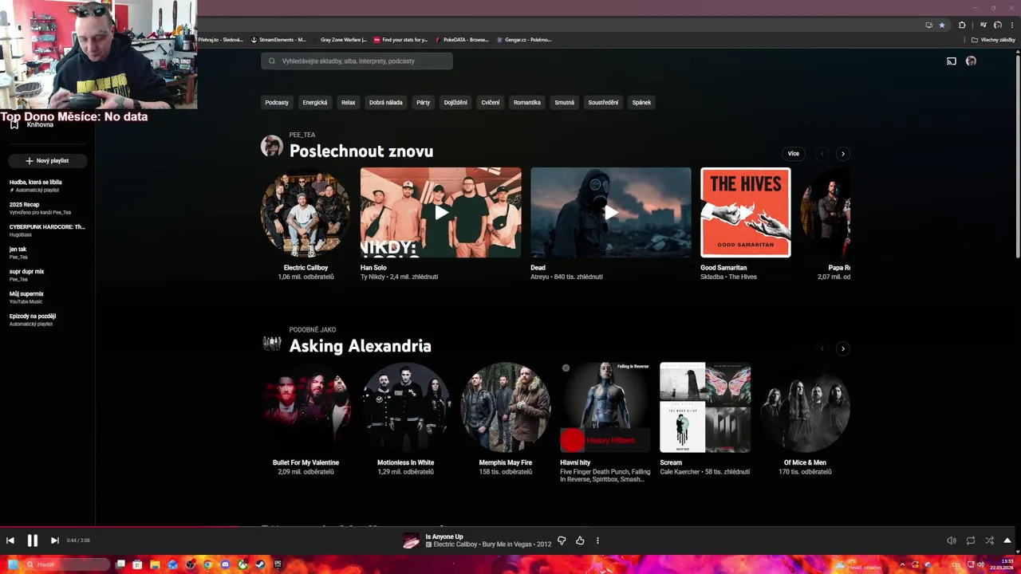Select the Spánek chip

[x=642, y=103]
